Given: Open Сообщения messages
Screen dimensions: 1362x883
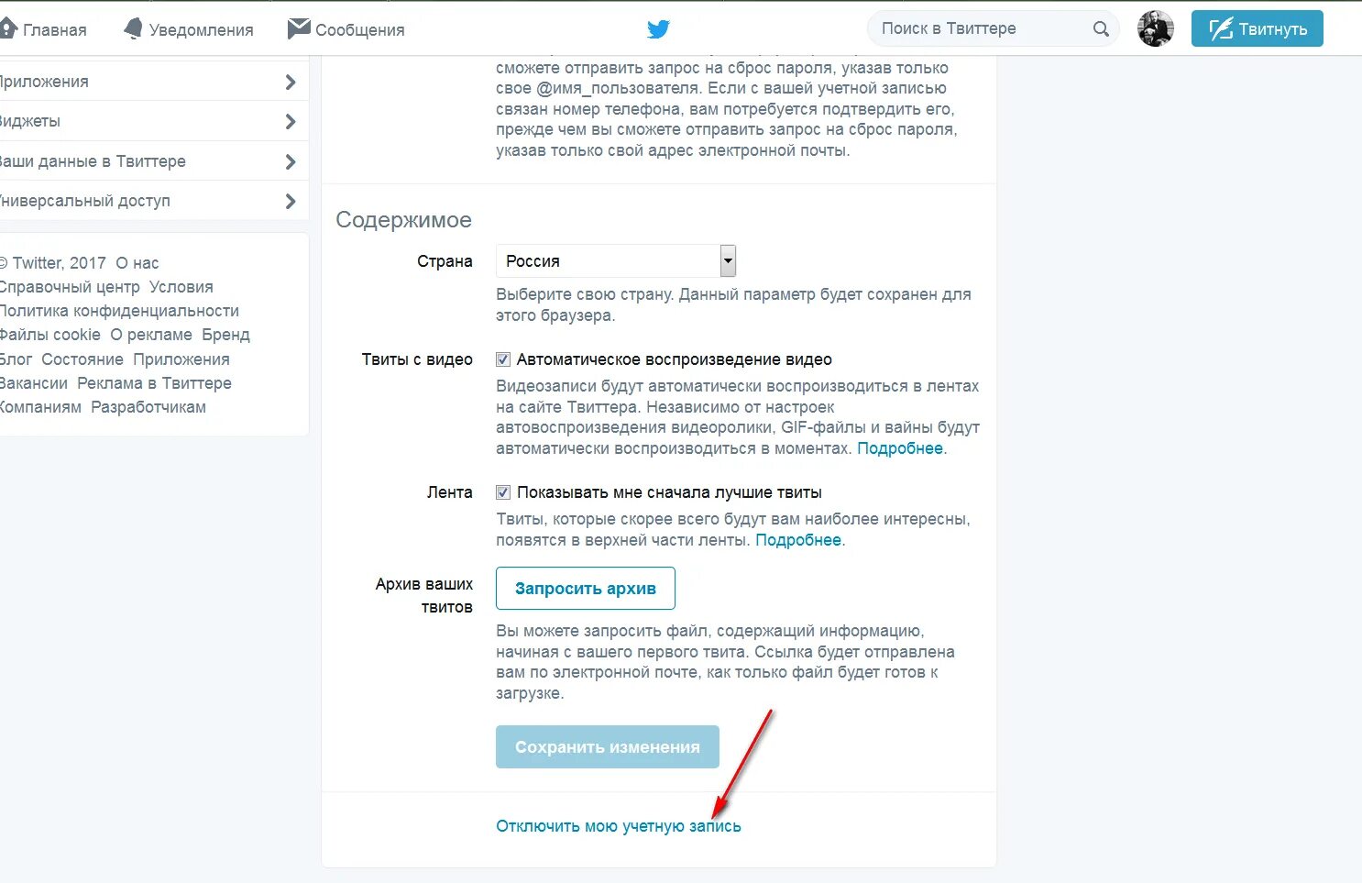Looking at the screenshot, I should [x=346, y=29].
